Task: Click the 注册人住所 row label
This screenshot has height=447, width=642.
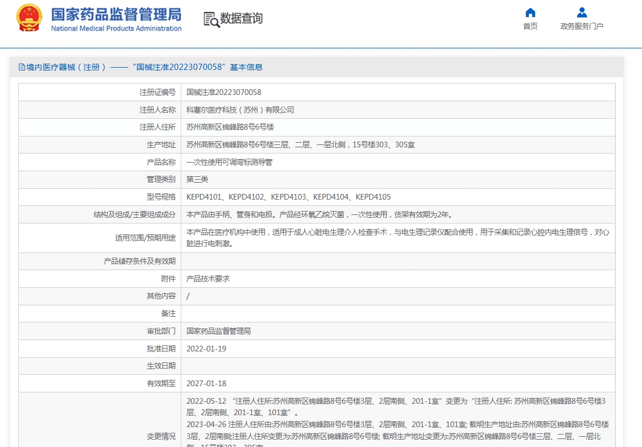Action: [158, 127]
